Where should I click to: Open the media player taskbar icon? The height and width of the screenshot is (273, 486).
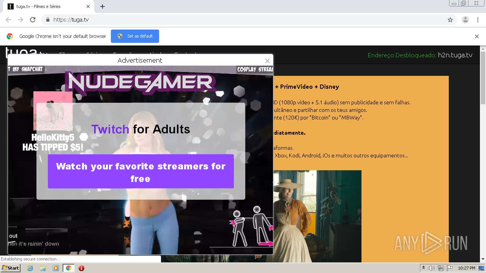coord(56,268)
